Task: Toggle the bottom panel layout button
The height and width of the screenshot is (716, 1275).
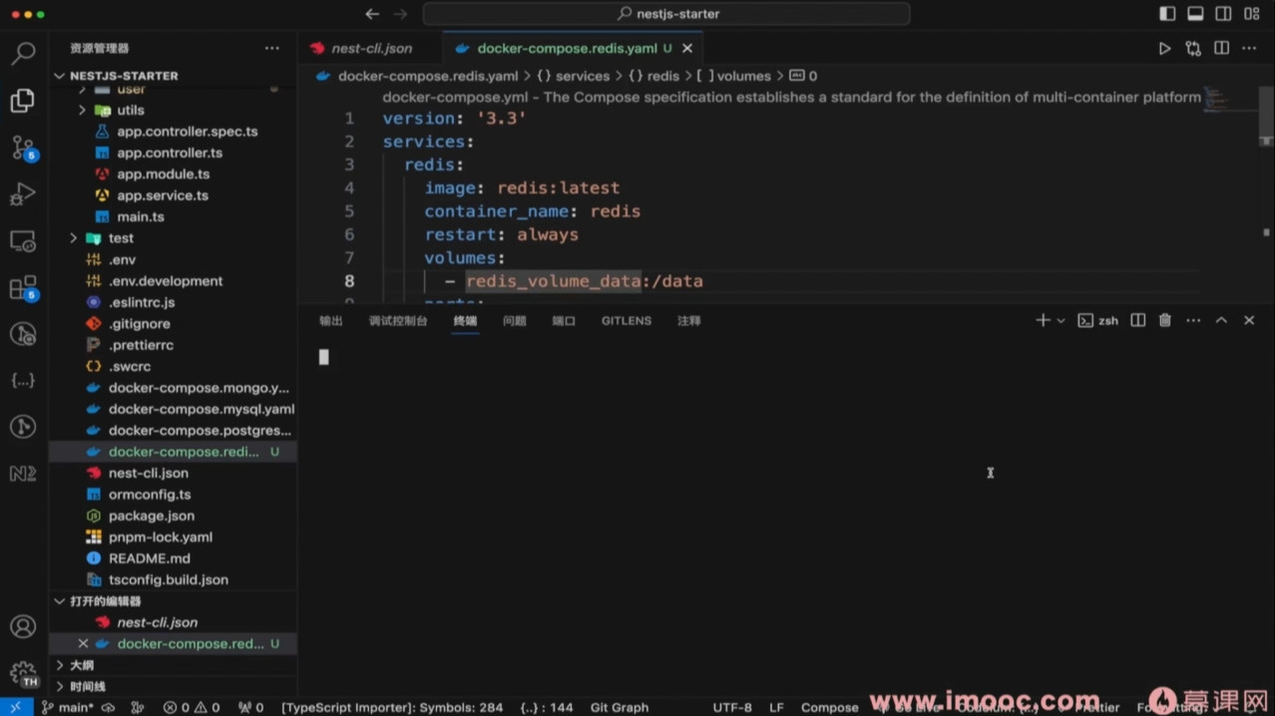Action: pyautogui.click(x=1195, y=14)
